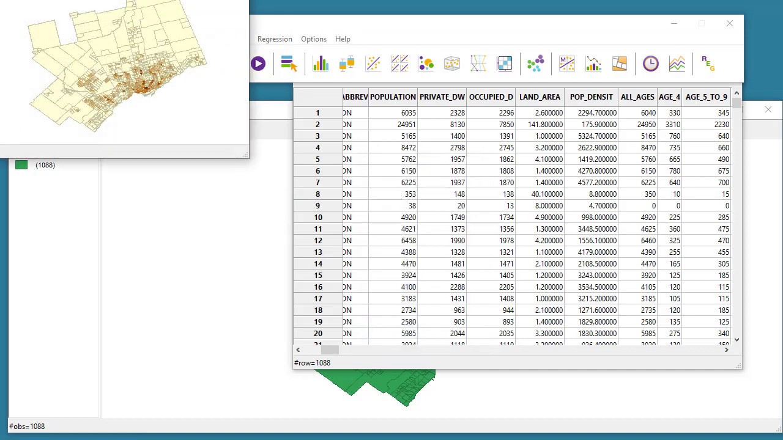Click the Toronto choropleth map thumbnail

click(117, 66)
